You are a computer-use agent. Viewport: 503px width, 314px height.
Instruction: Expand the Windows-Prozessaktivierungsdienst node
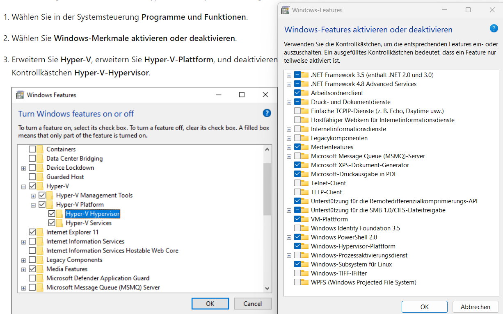[289, 255]
